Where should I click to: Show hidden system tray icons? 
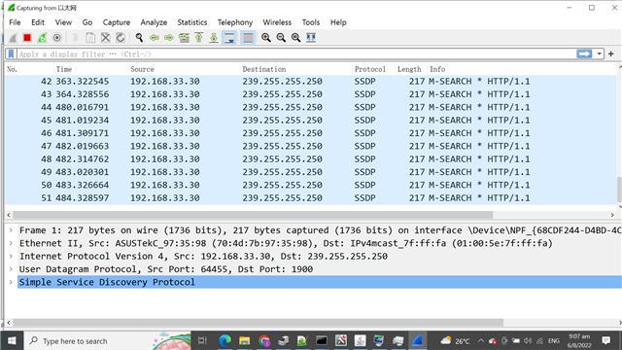point(481,340)
